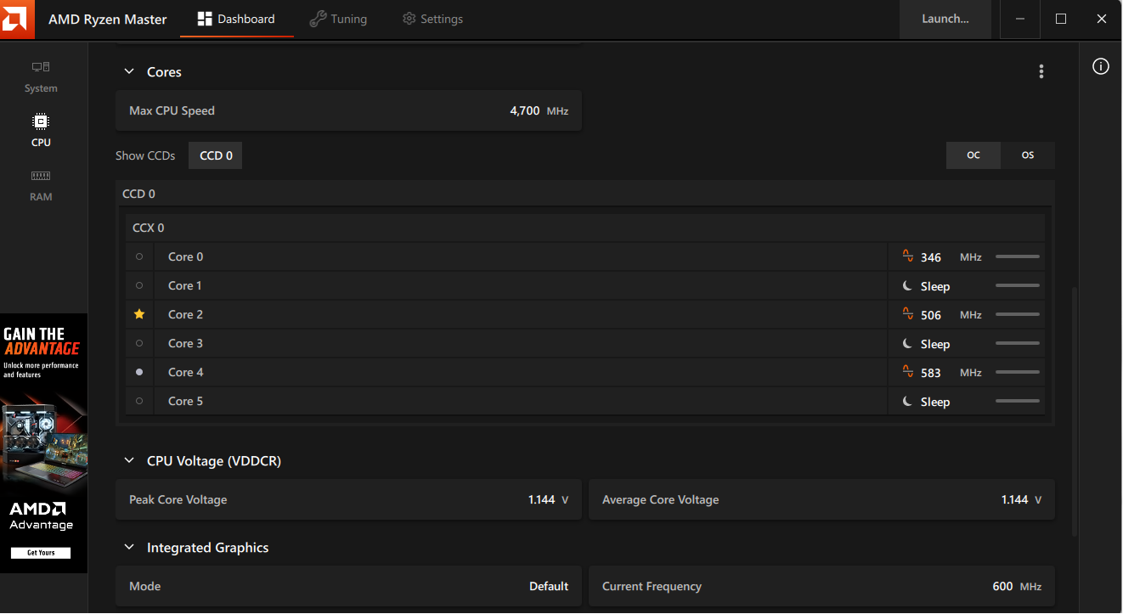The height and width of the screenshot is (614, 1123).
Task: Click the AMD Ryzen Master title text
Action: pos(108,19)
